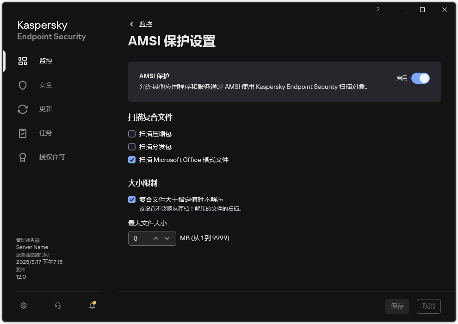The width and height of the screenshot is (458, 324).
Task: Increase 最大文件大小 with up arrow
Action: coord(157,238)
